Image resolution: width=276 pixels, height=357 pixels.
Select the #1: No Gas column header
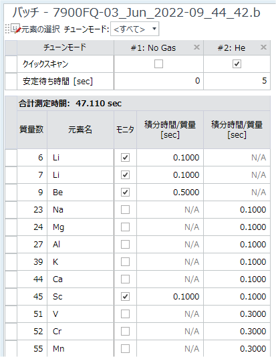158,48
